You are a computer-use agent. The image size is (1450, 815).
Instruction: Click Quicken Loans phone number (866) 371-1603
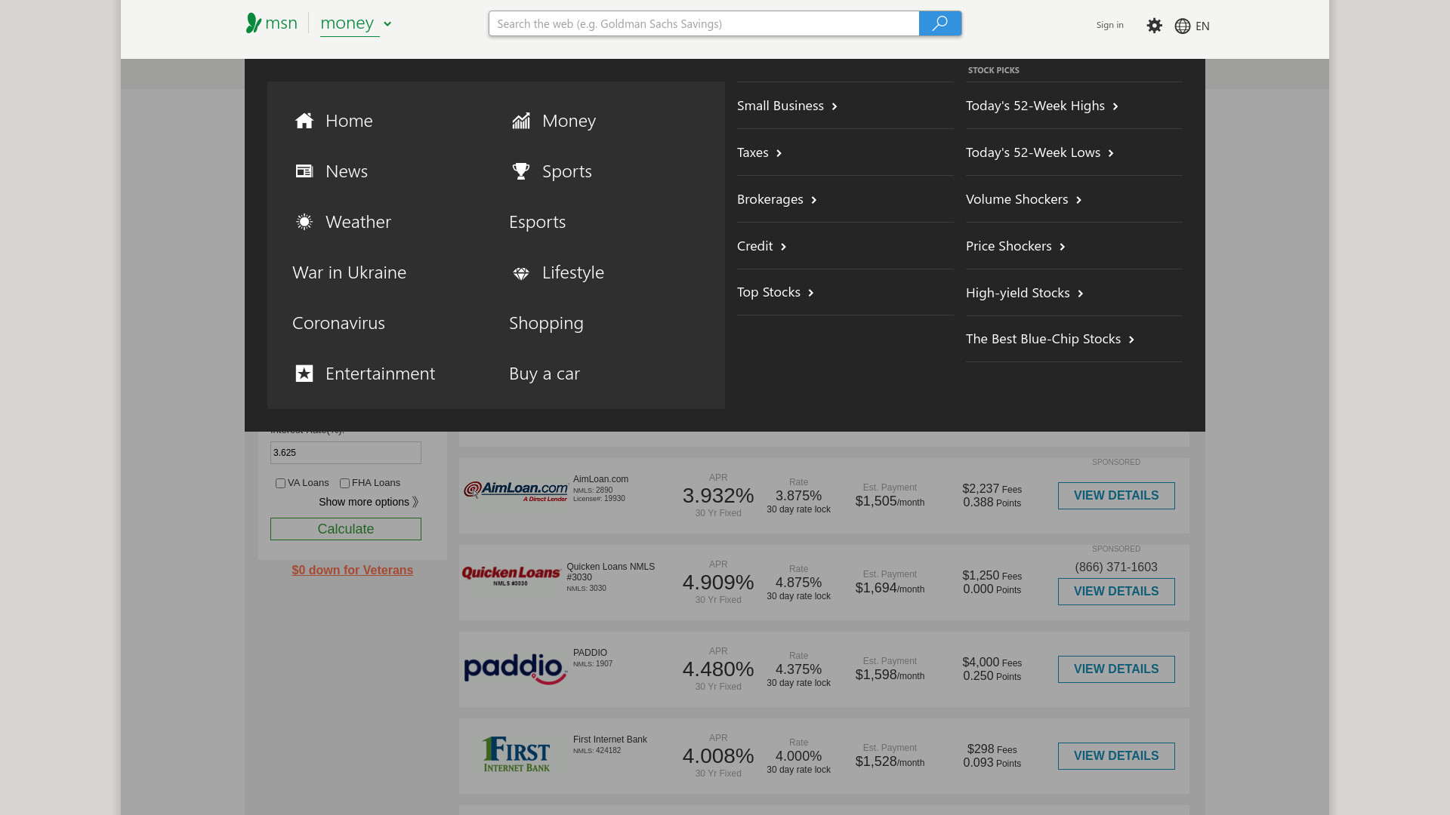[x=1116, y=567]
